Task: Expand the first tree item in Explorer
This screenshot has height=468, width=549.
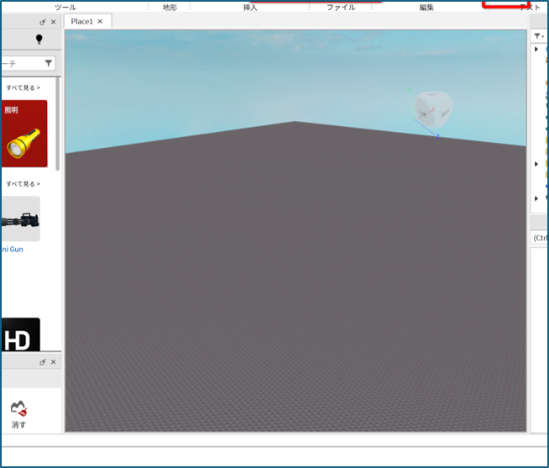Action: coord(537,49)
